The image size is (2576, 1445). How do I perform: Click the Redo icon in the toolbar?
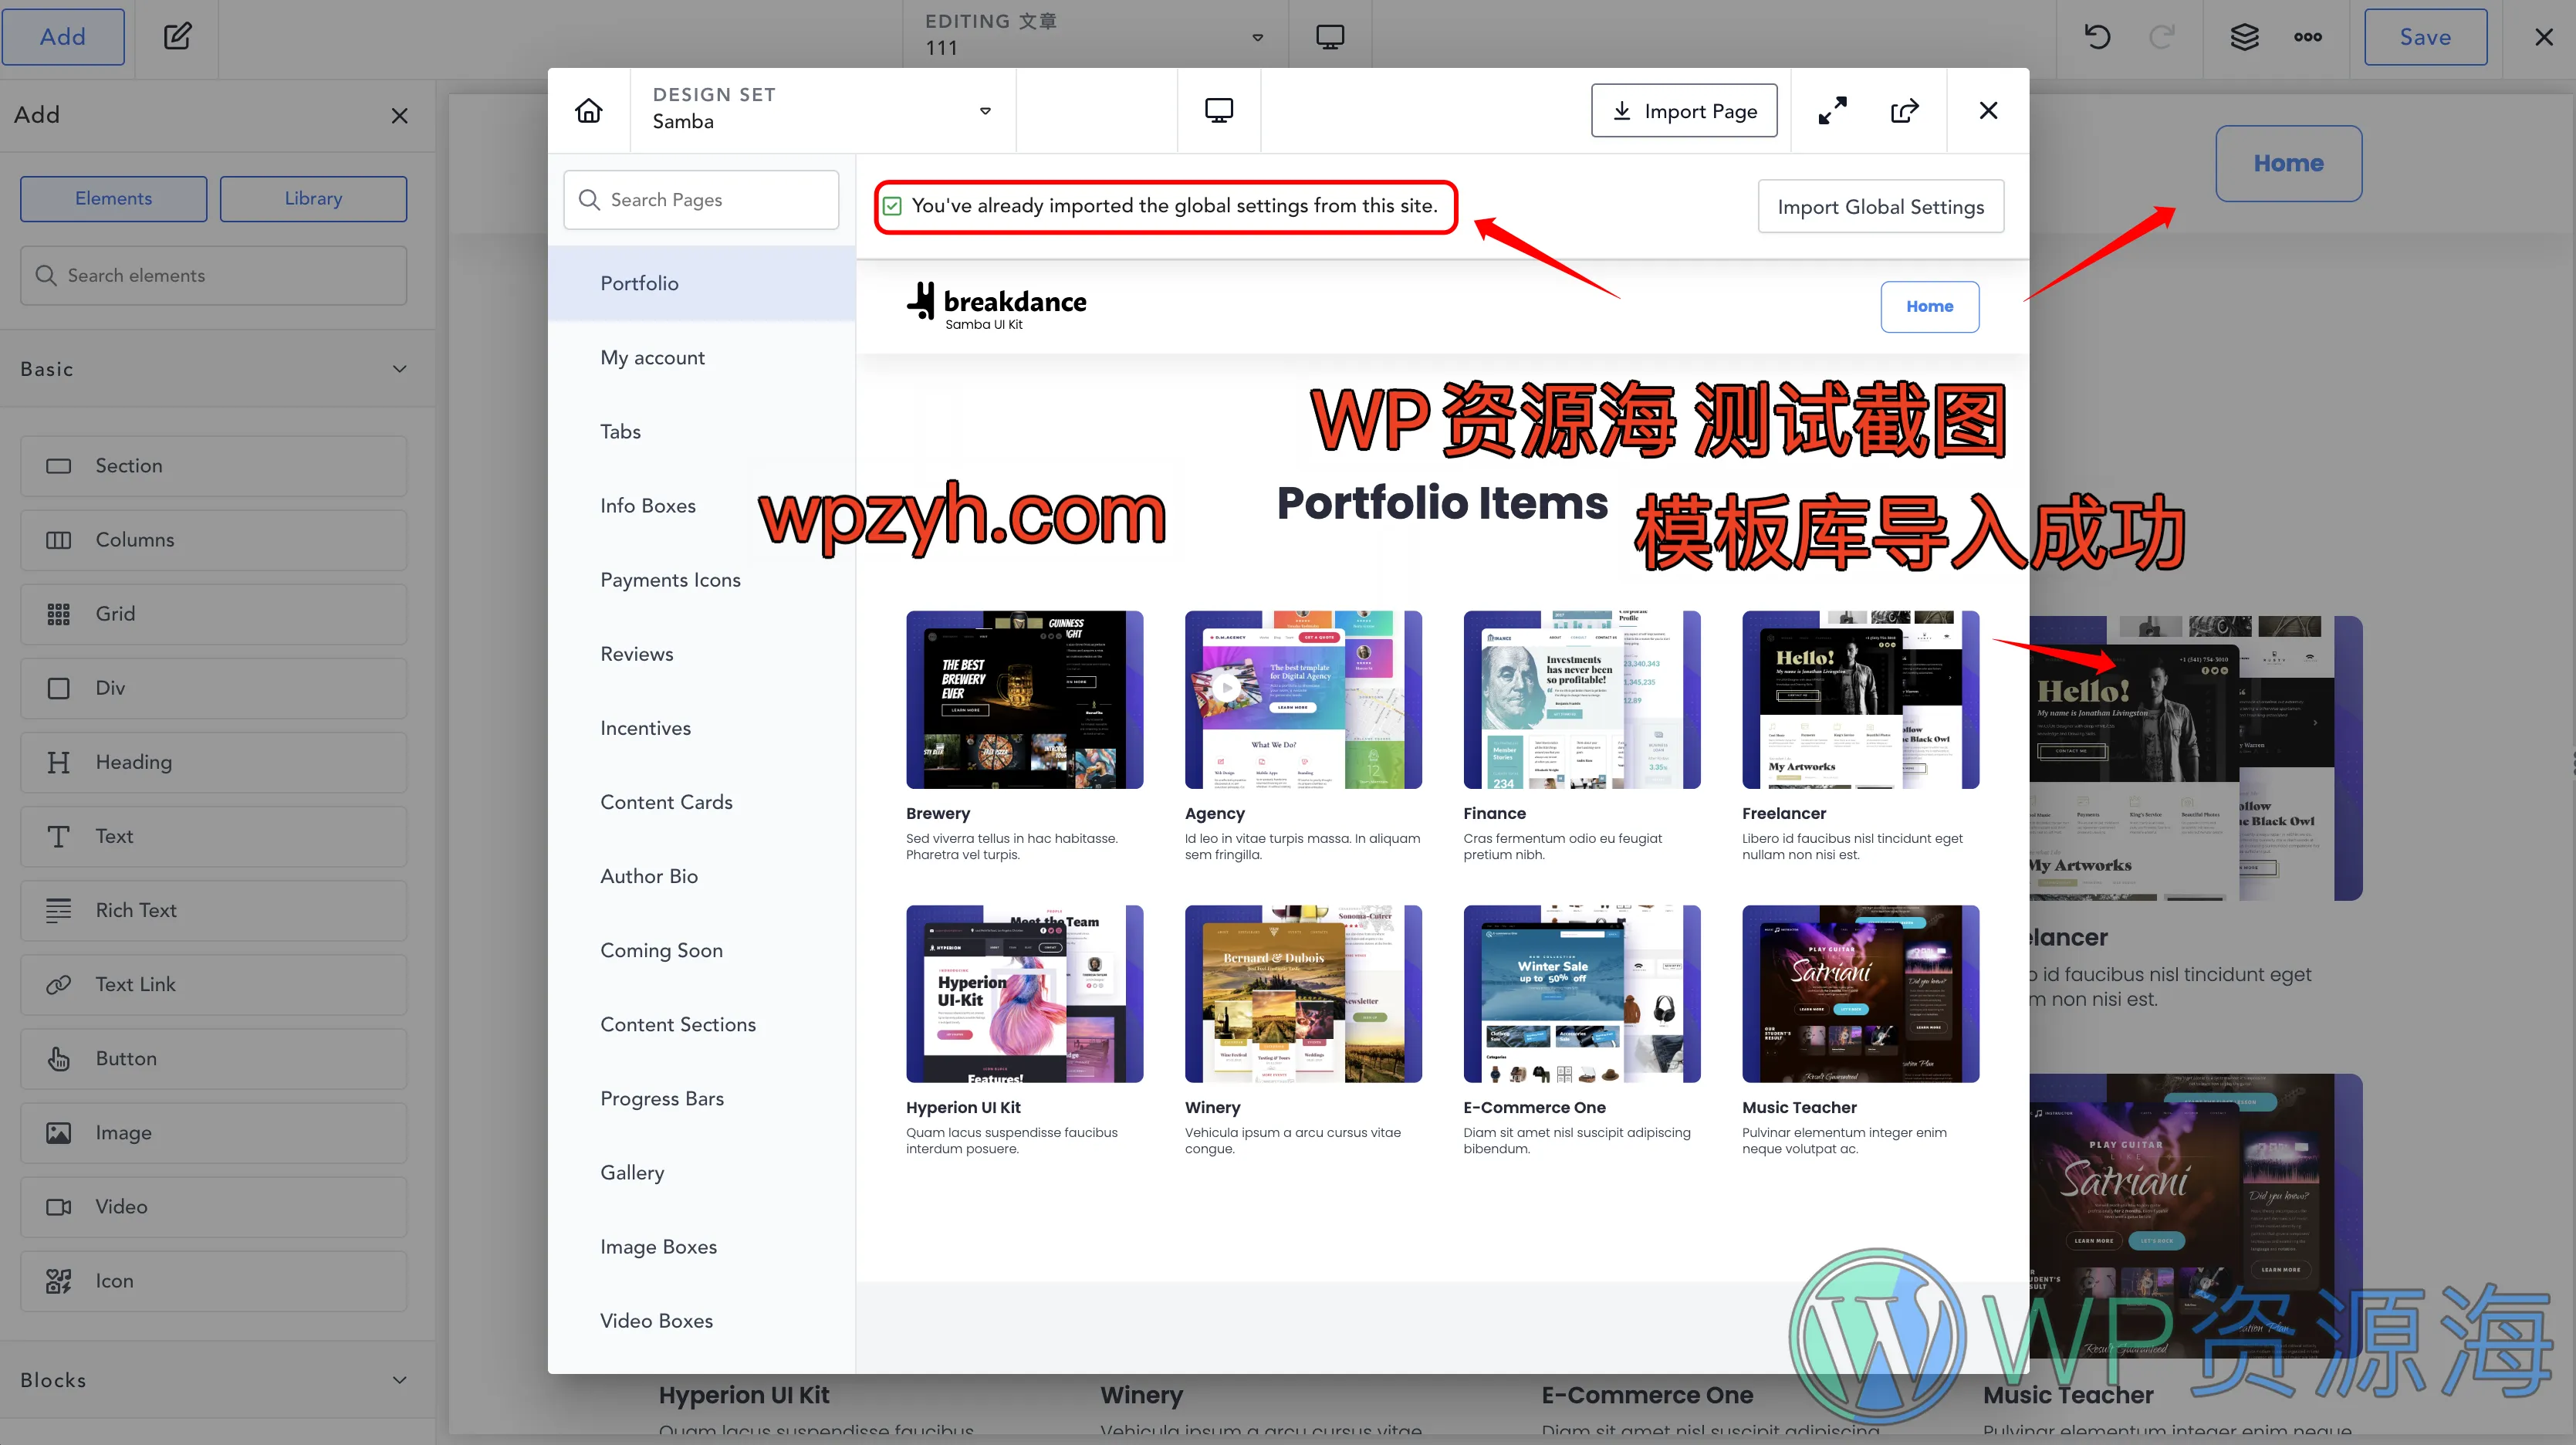click(2162, 37)
